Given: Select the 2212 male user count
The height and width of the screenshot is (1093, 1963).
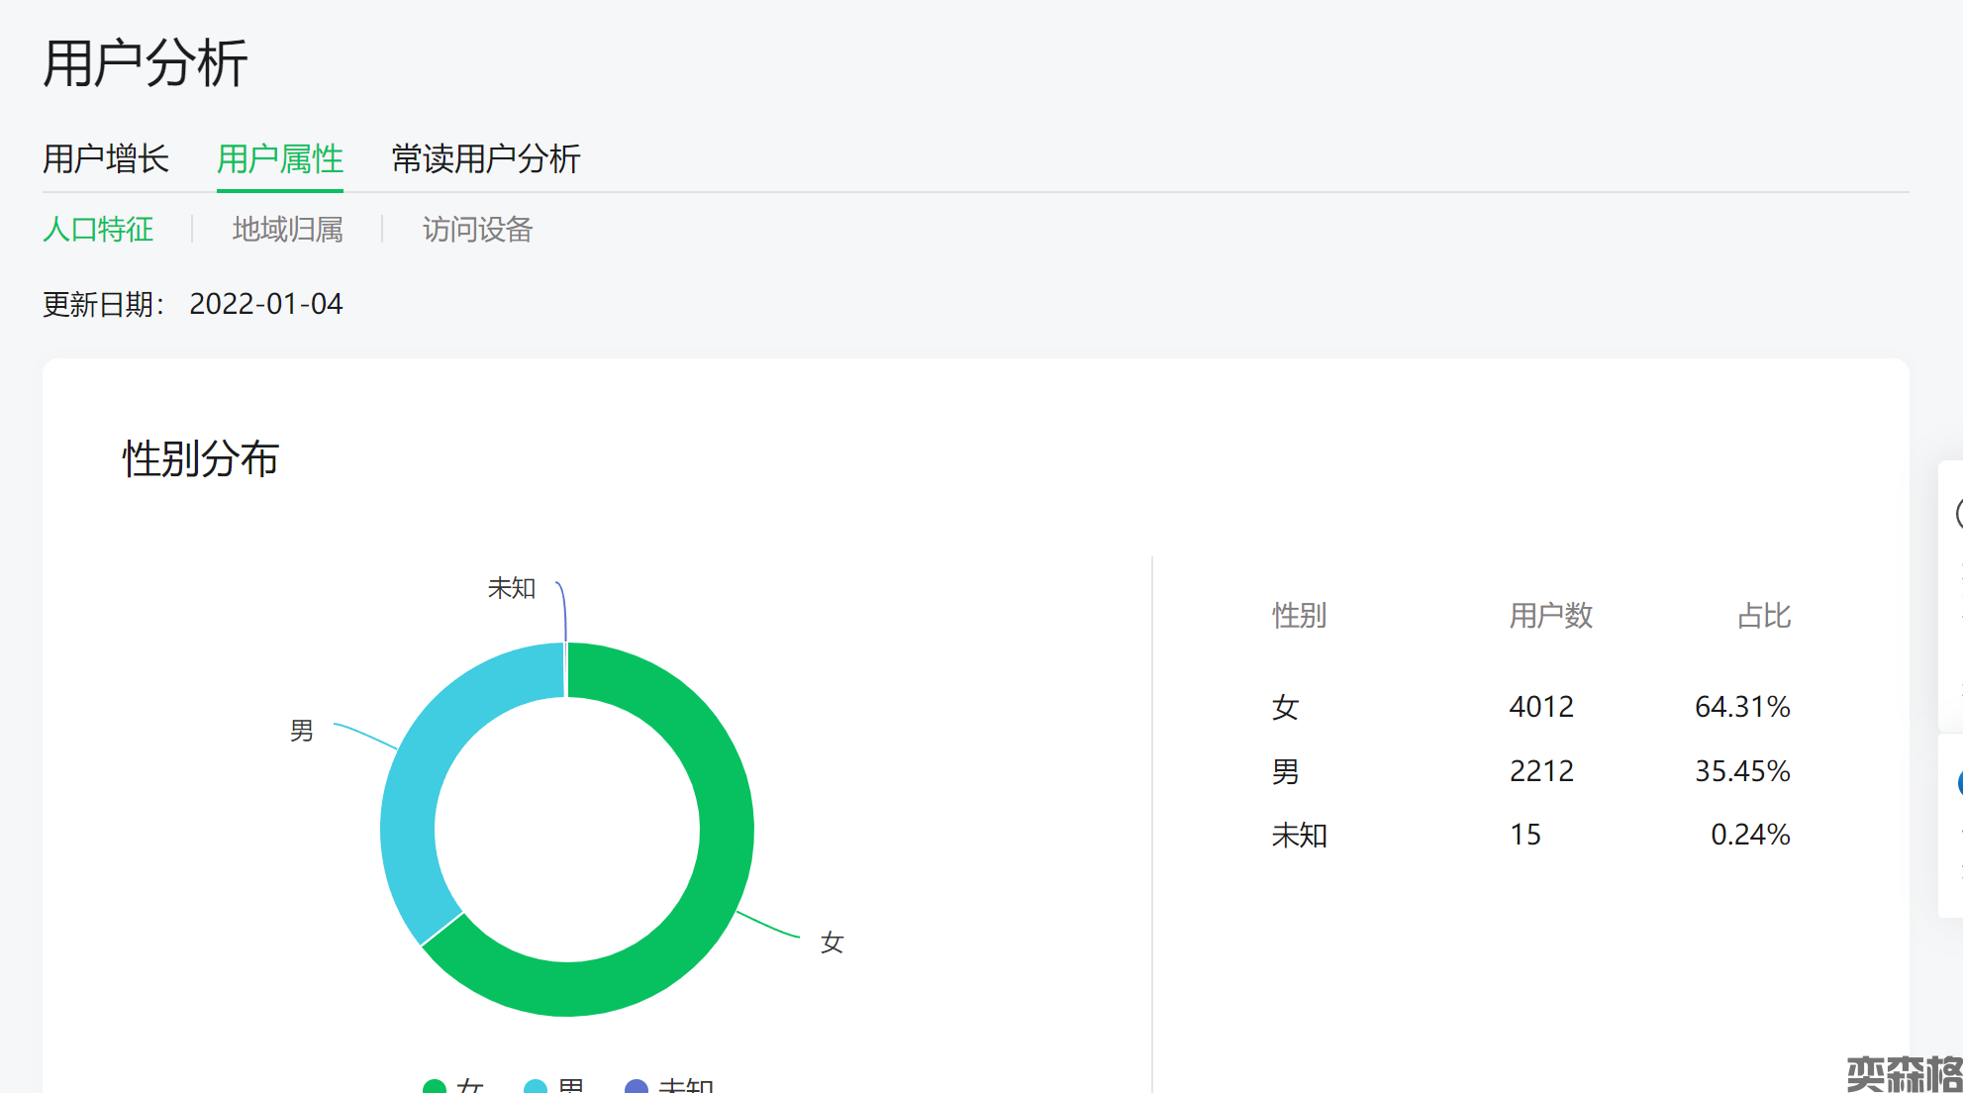Looking at the screenshot, I should (1541, 771).
